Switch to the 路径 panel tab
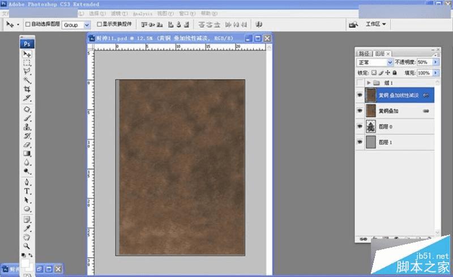This screenshot has width=453, height=277. pyautogui.click(x=365, y=53)
